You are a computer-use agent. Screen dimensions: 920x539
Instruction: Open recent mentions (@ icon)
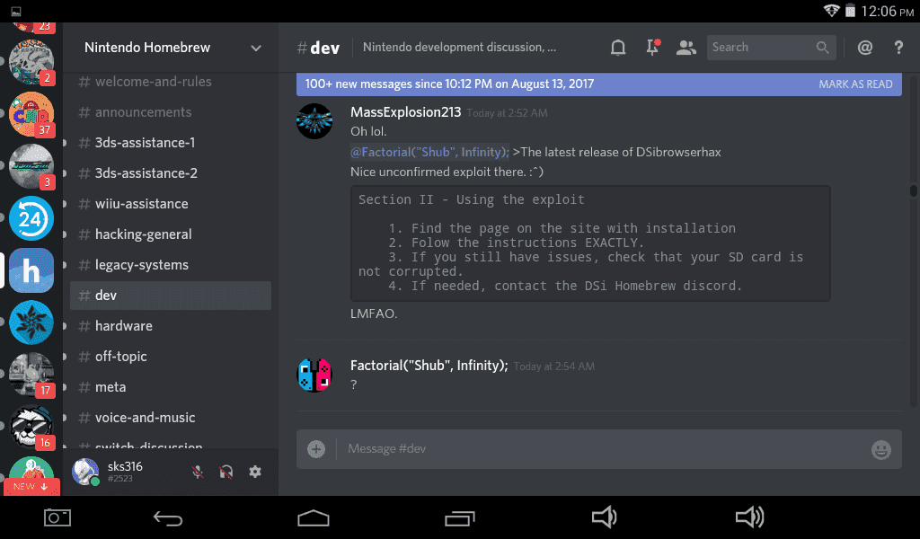[x=865, y=48]
